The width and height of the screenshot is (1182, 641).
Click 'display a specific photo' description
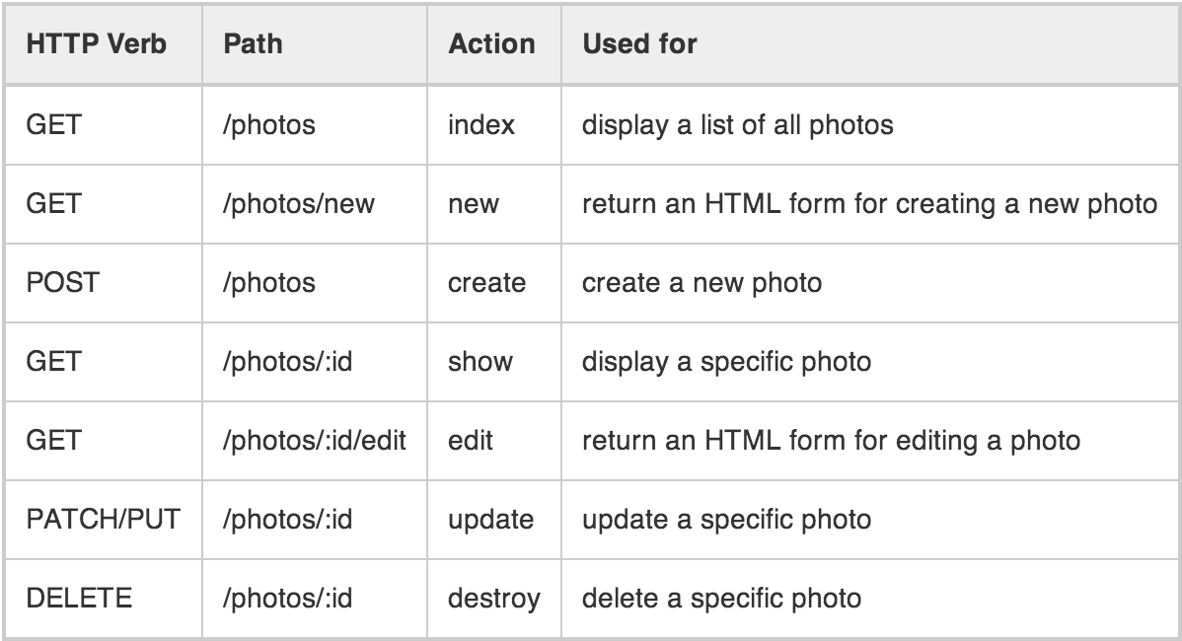coord(727,362)
